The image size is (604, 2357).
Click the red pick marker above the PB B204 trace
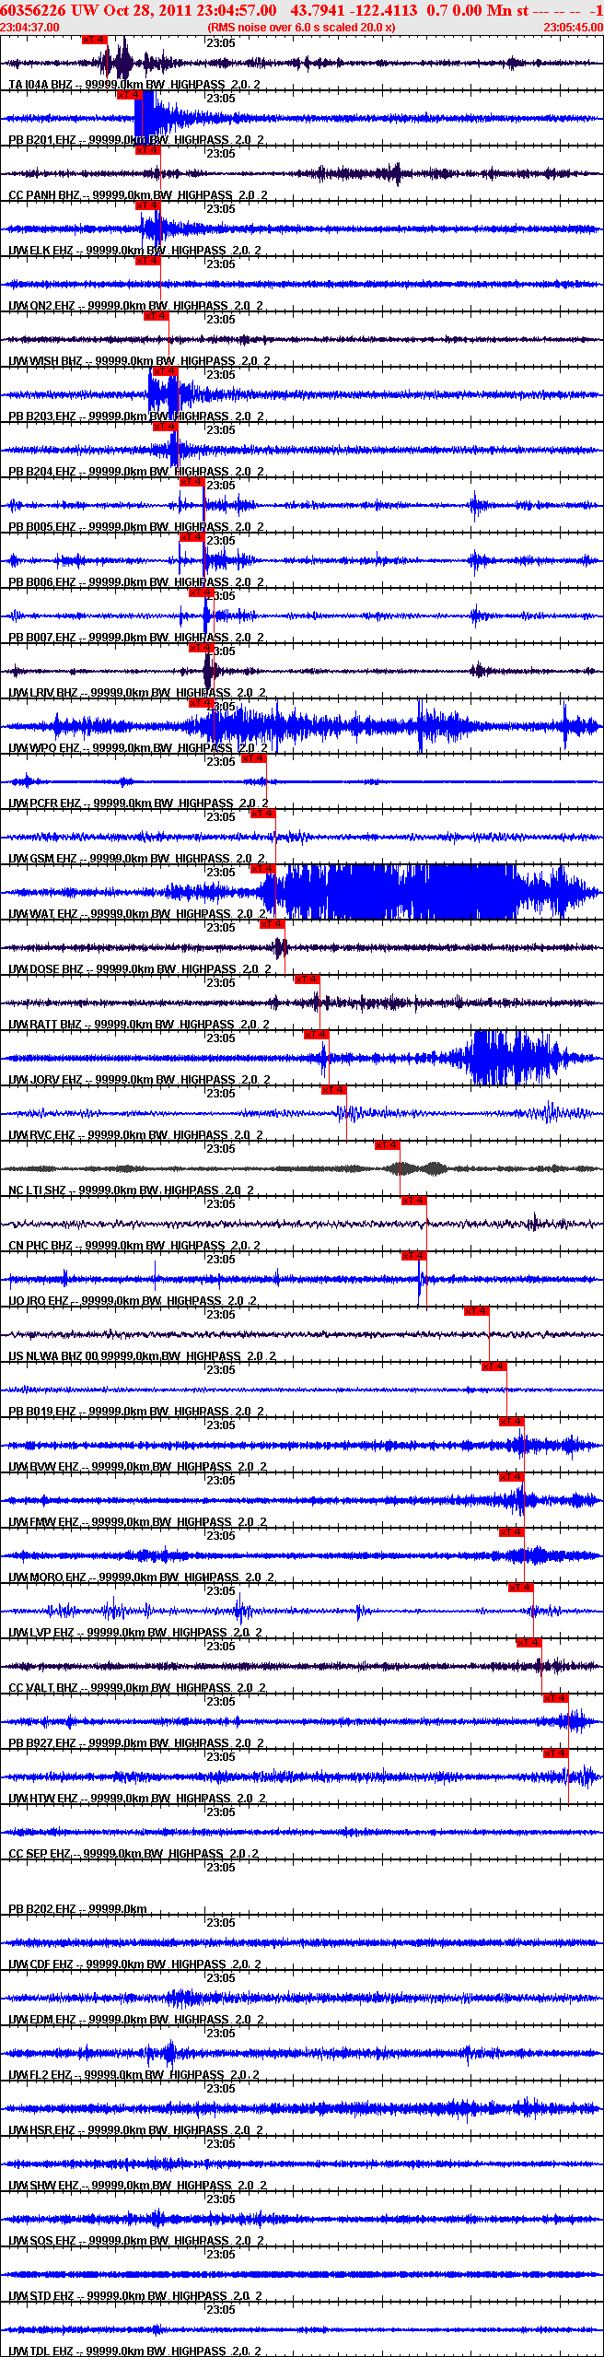coord(165,427)
